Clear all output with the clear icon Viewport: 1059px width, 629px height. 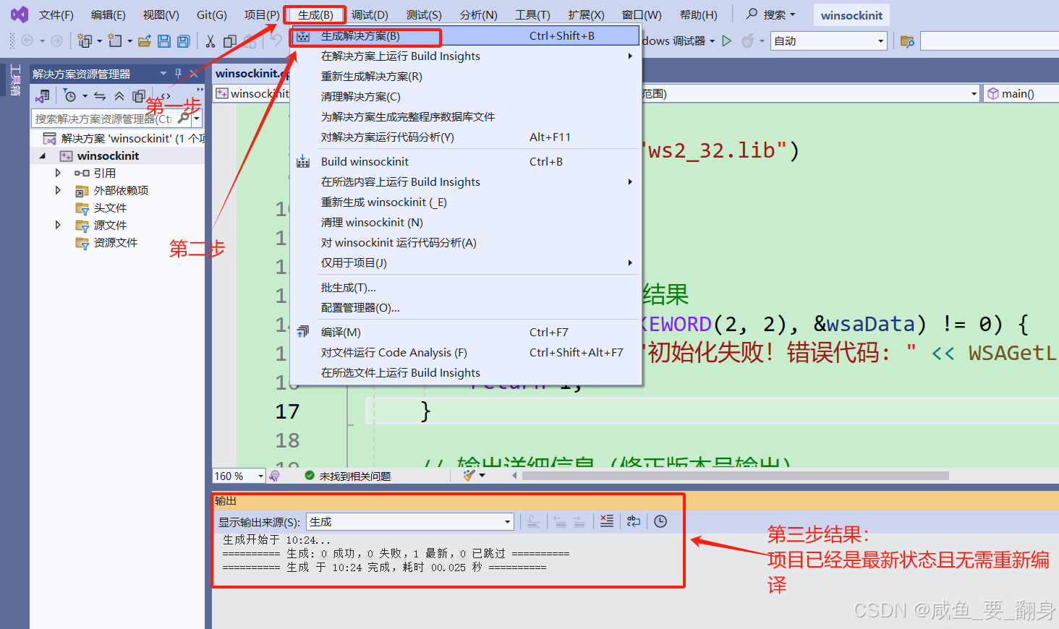pos(607,521)
